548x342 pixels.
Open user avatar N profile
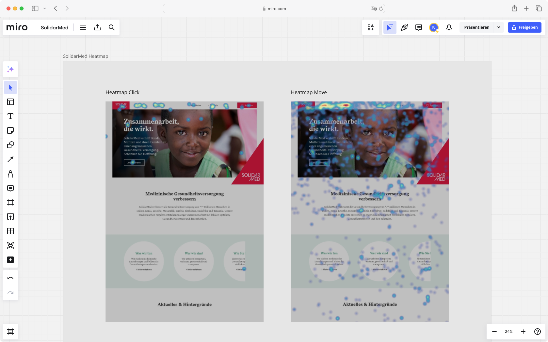(434, 28)
